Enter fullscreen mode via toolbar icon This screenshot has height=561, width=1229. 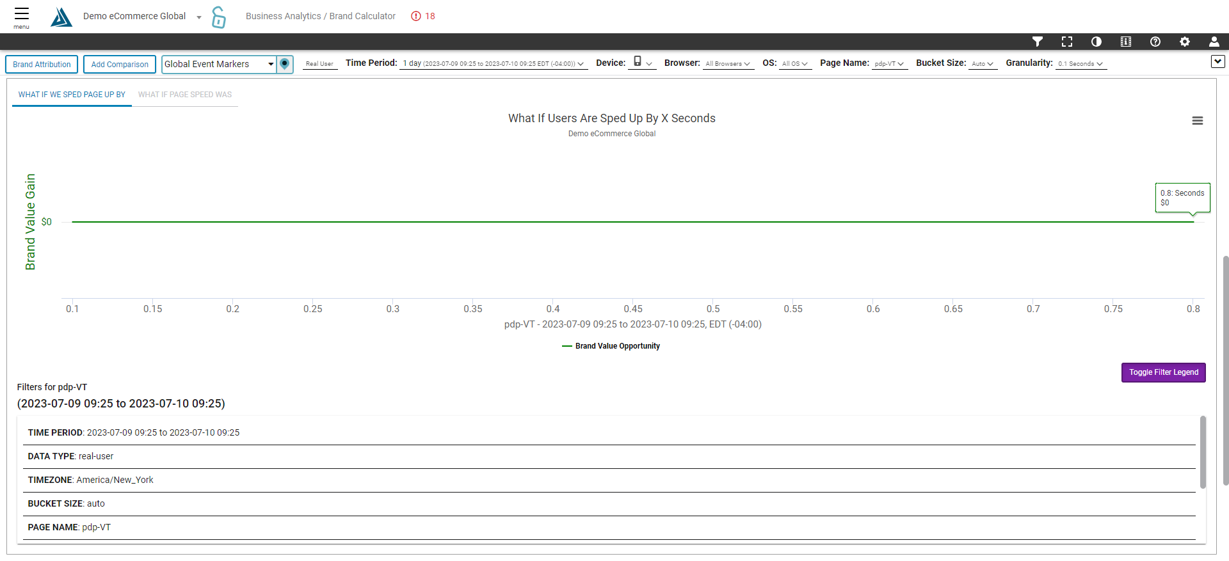point(1067,42)
